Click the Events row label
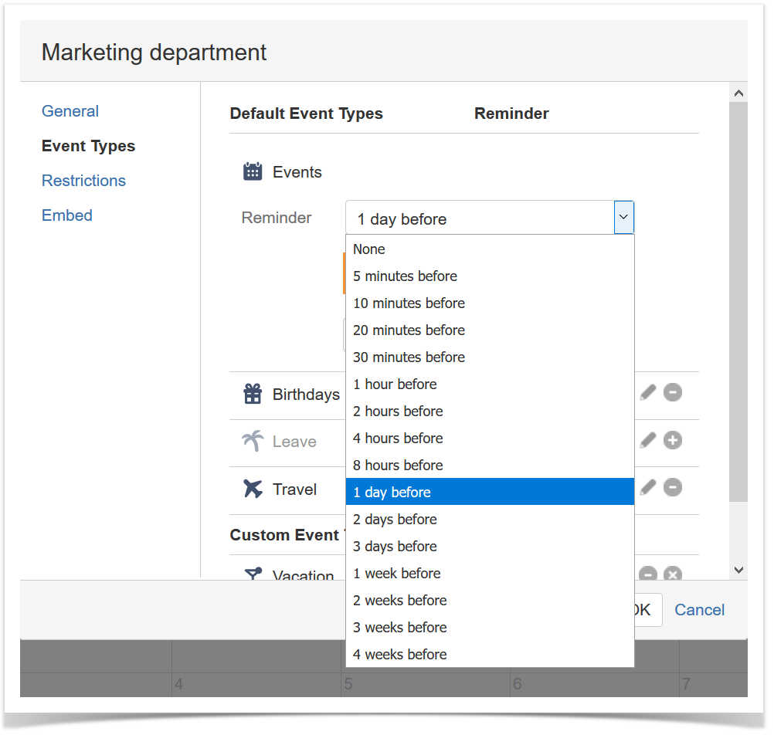This screenshot has width=774, height=735. pyautogui.click(x=297, y=172)
